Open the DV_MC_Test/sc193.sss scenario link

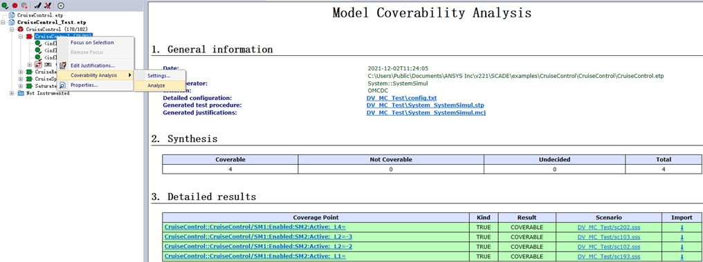(x=609, y=256)
